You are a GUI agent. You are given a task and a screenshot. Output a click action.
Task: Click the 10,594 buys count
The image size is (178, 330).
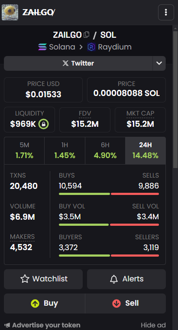(x=70, y=186)
